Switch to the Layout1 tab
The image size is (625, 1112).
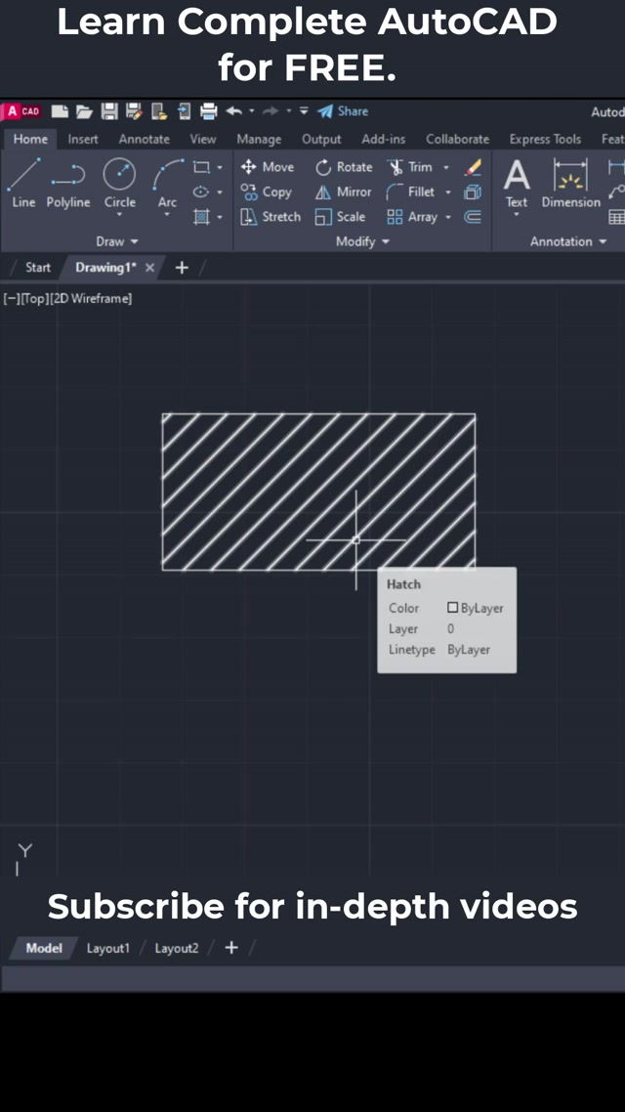(x=107, y=948)
